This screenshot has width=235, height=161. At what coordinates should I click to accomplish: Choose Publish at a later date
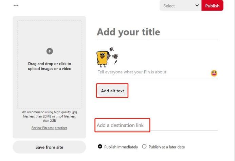[144, 146]
